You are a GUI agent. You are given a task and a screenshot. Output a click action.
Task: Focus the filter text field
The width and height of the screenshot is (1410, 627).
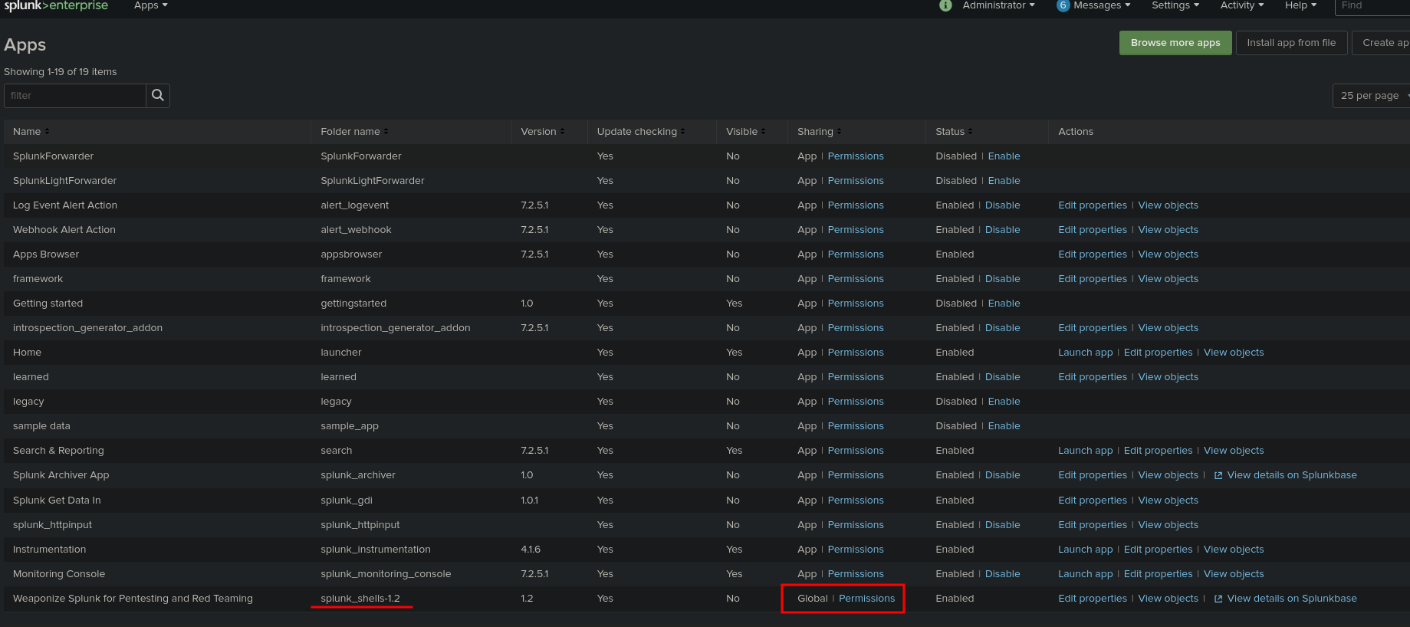pyautogui.click(x=75, y=95)
